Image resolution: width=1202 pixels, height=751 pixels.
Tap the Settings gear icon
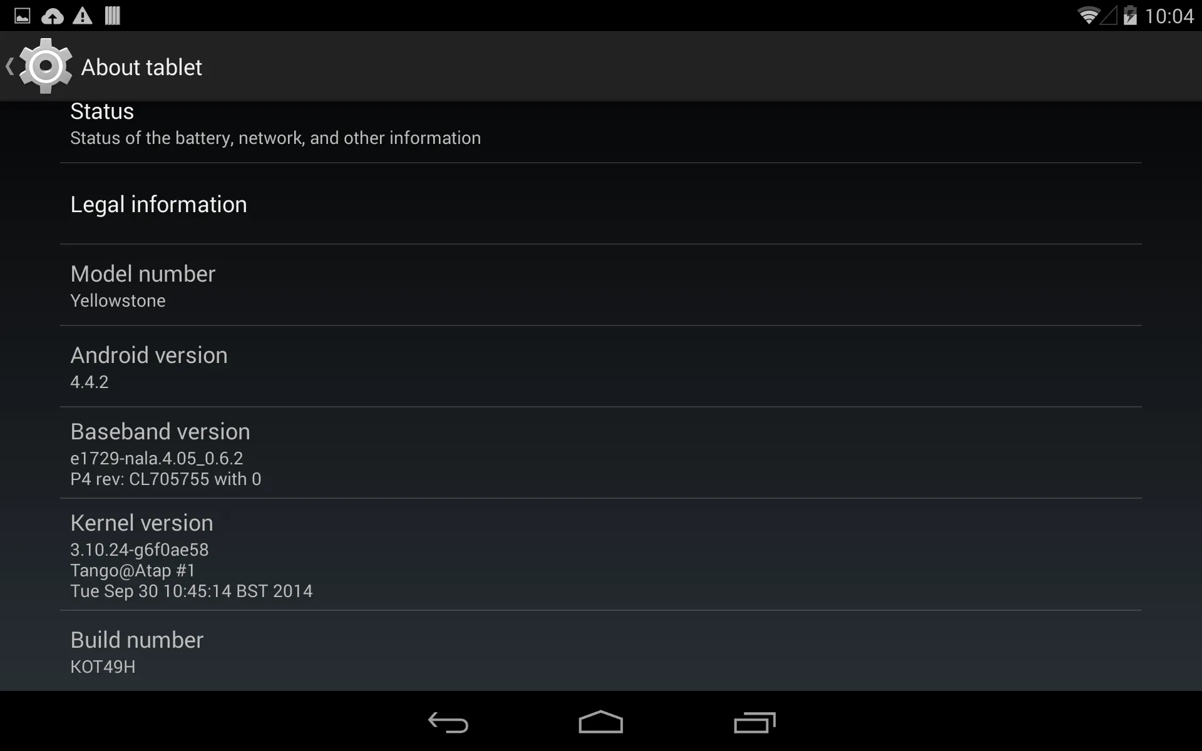(45, 66)
